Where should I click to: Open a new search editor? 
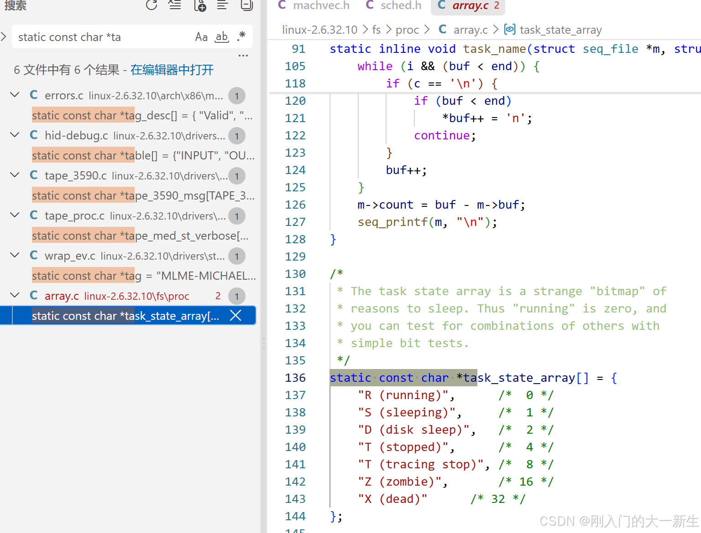(199, 5)
